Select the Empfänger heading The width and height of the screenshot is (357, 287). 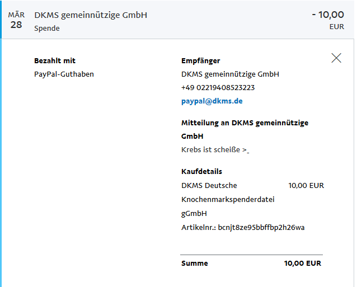point(200,61)
